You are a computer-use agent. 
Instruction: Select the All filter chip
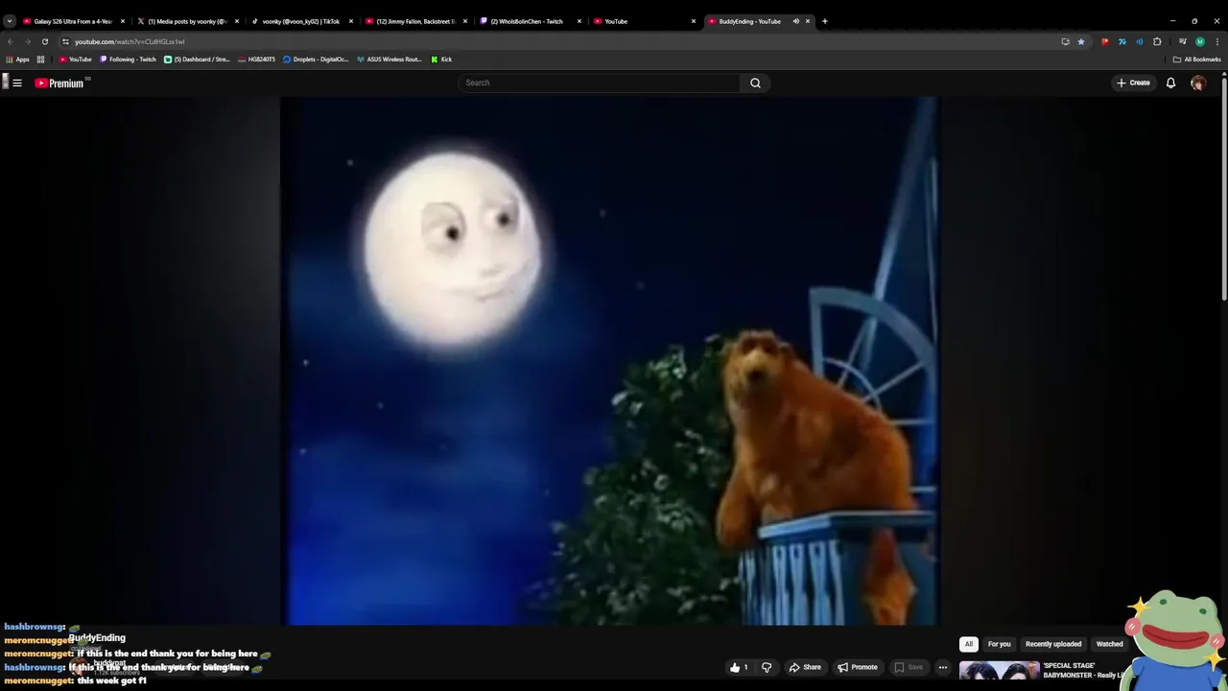tap(968, 644)
